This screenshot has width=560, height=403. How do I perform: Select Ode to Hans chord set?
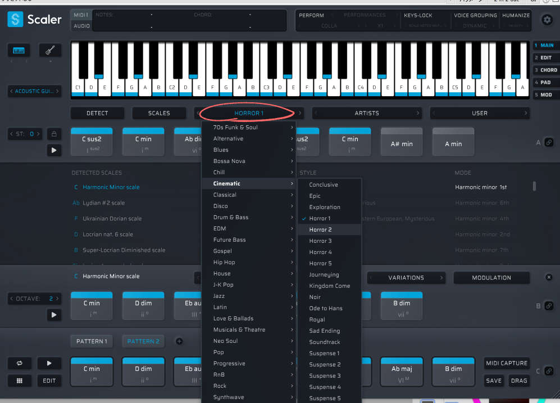(x=330, y=309)
